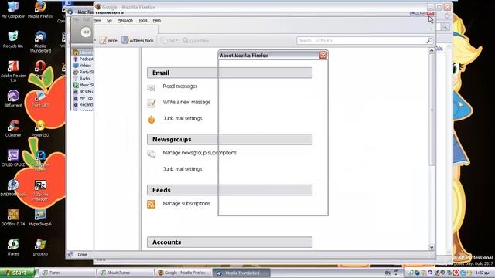Switch to iTunes taskbar button
Screen dimensions: 495x278
67,273
